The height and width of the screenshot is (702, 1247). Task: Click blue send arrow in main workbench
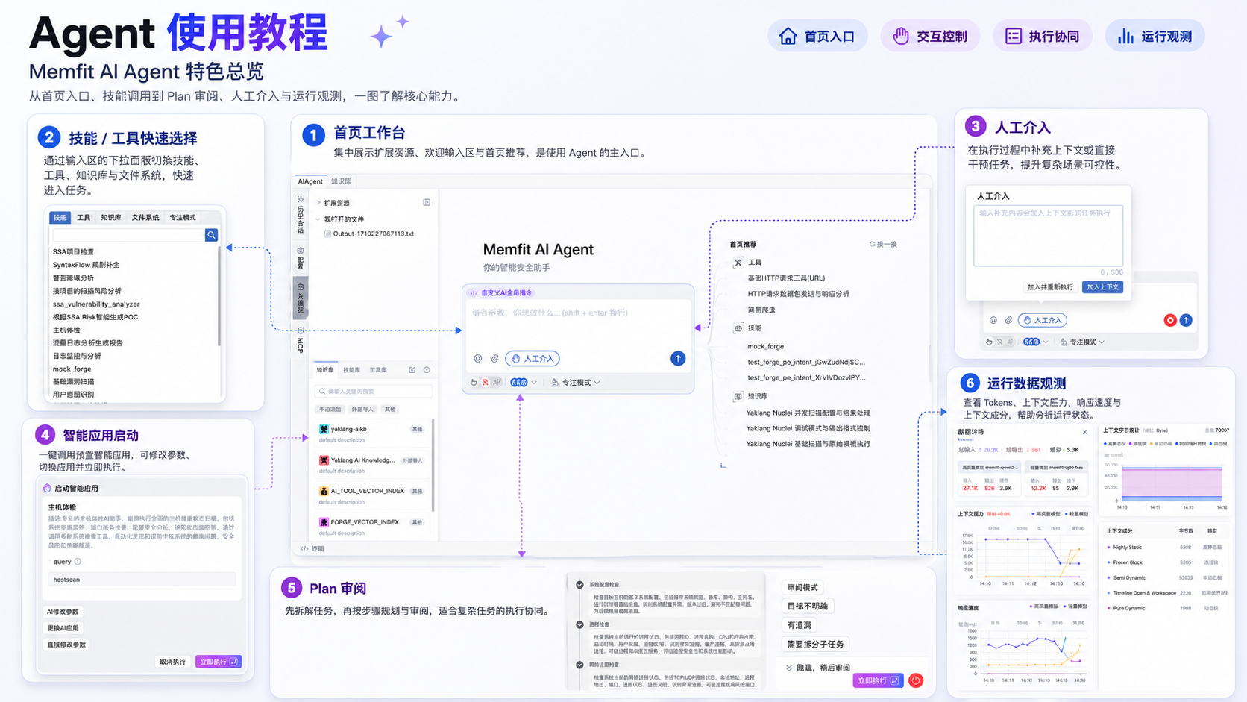click(678, 359)
